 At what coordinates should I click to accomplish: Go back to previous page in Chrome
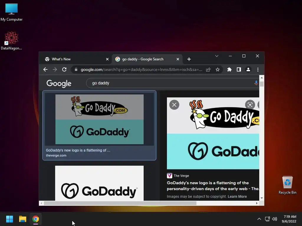click(x=45, y=69)
